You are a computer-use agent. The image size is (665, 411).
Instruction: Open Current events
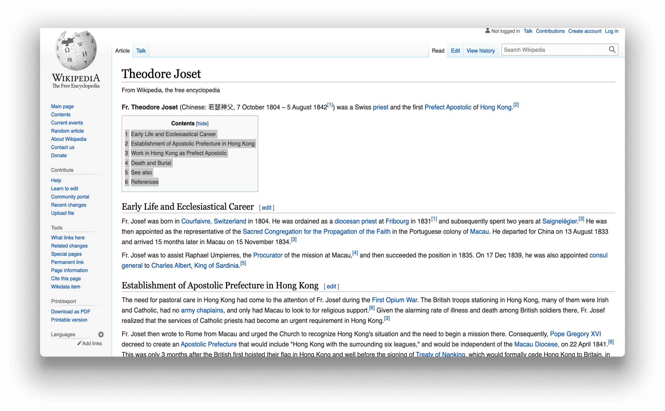tap(67, 122)
